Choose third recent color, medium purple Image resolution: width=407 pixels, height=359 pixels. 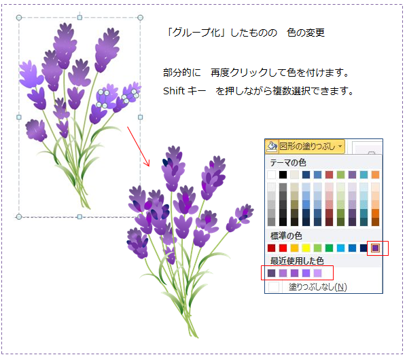click(x=294, y=273)
